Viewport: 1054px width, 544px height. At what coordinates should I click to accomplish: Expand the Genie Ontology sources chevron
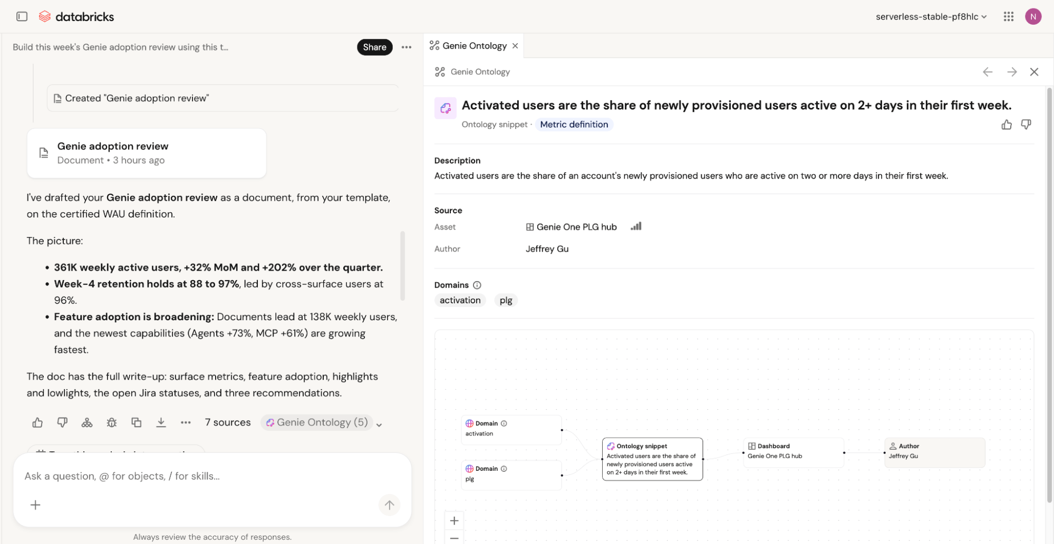click(x=379, y=424)
